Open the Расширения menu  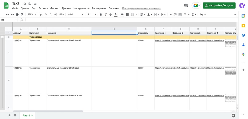(99, 8)
